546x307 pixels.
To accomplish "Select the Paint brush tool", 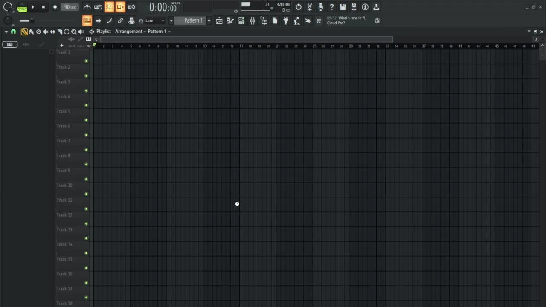I will [31, 32].
